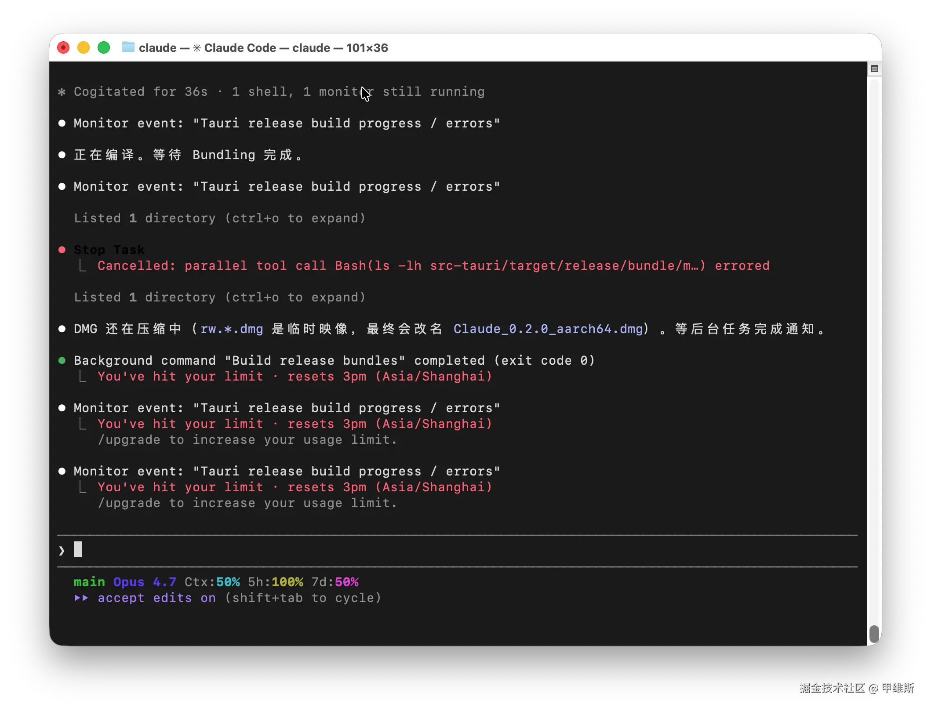931x711 pixels.
Task: Click the red Stop Task status dot
Action: [x=62, y=250]
